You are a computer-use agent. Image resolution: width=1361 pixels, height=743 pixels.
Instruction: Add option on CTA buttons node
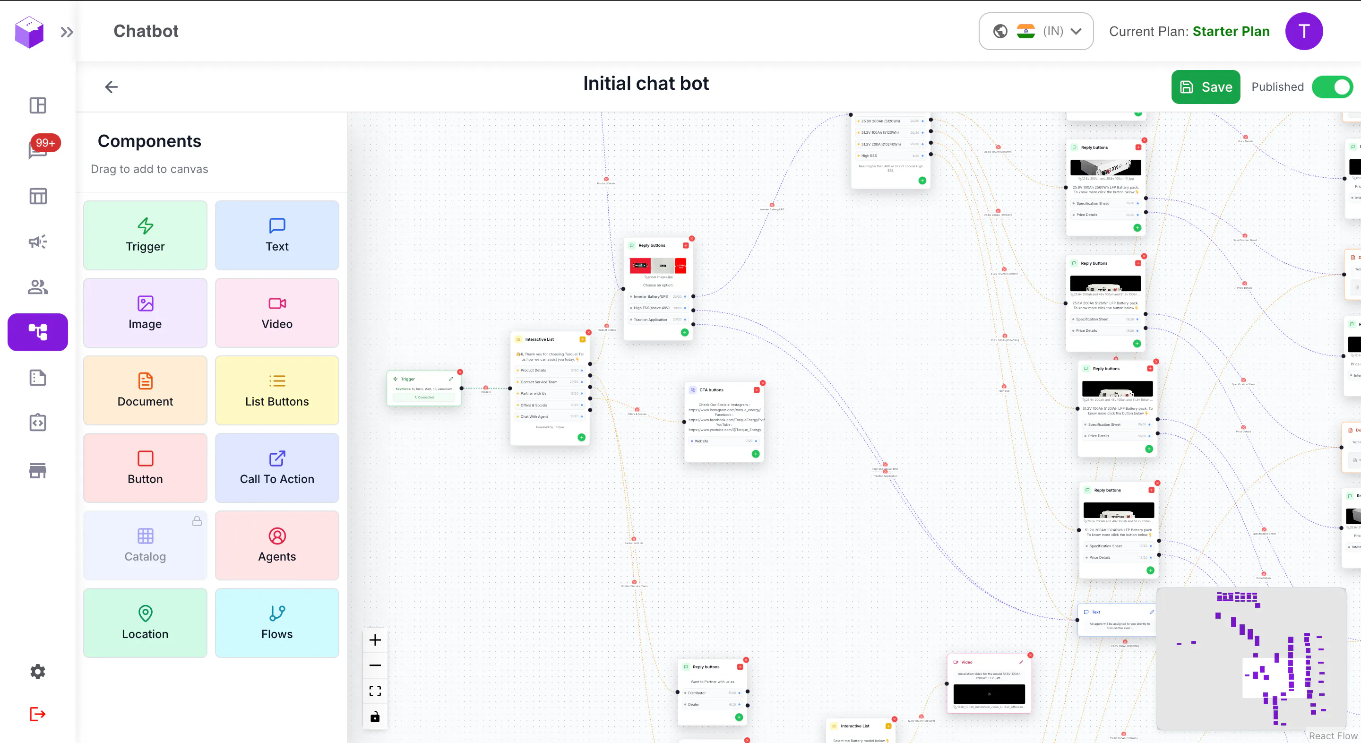[756, 454]
